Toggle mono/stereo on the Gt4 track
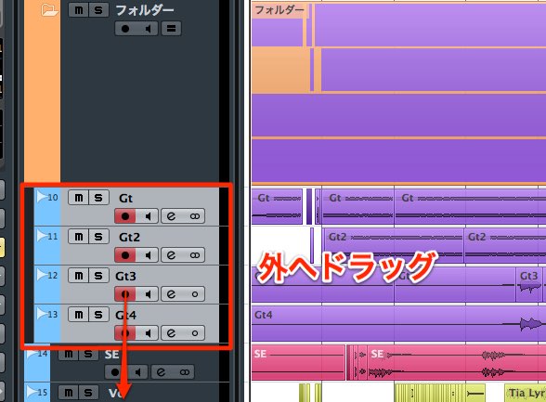This screenshot has height=402, width=546. click(194, 333)
